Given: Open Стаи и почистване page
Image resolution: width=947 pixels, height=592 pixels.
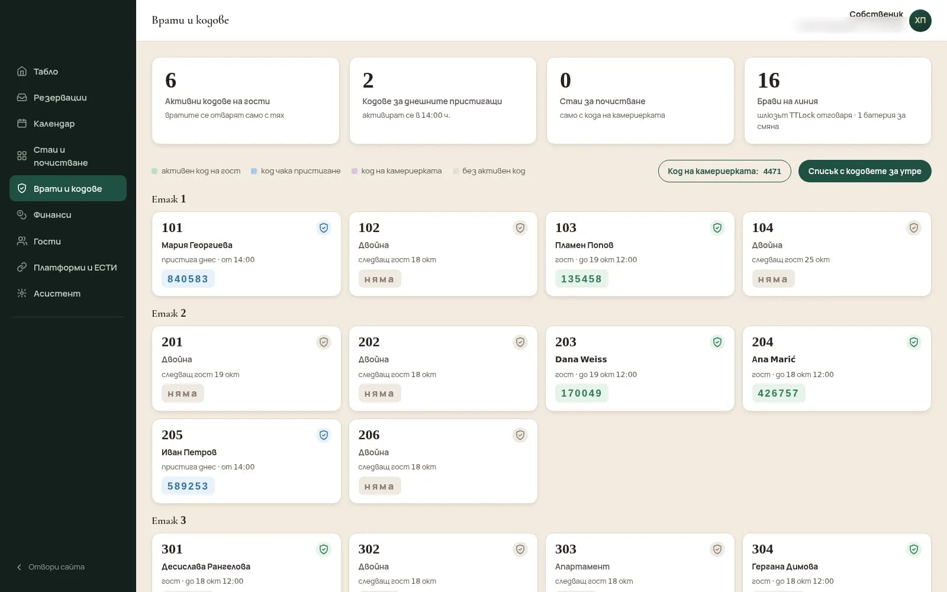Looking at the screenshot, I should click(68, 156).
